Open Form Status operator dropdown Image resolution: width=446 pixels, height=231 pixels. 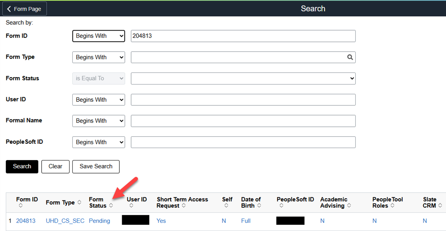tap(99, 78)
